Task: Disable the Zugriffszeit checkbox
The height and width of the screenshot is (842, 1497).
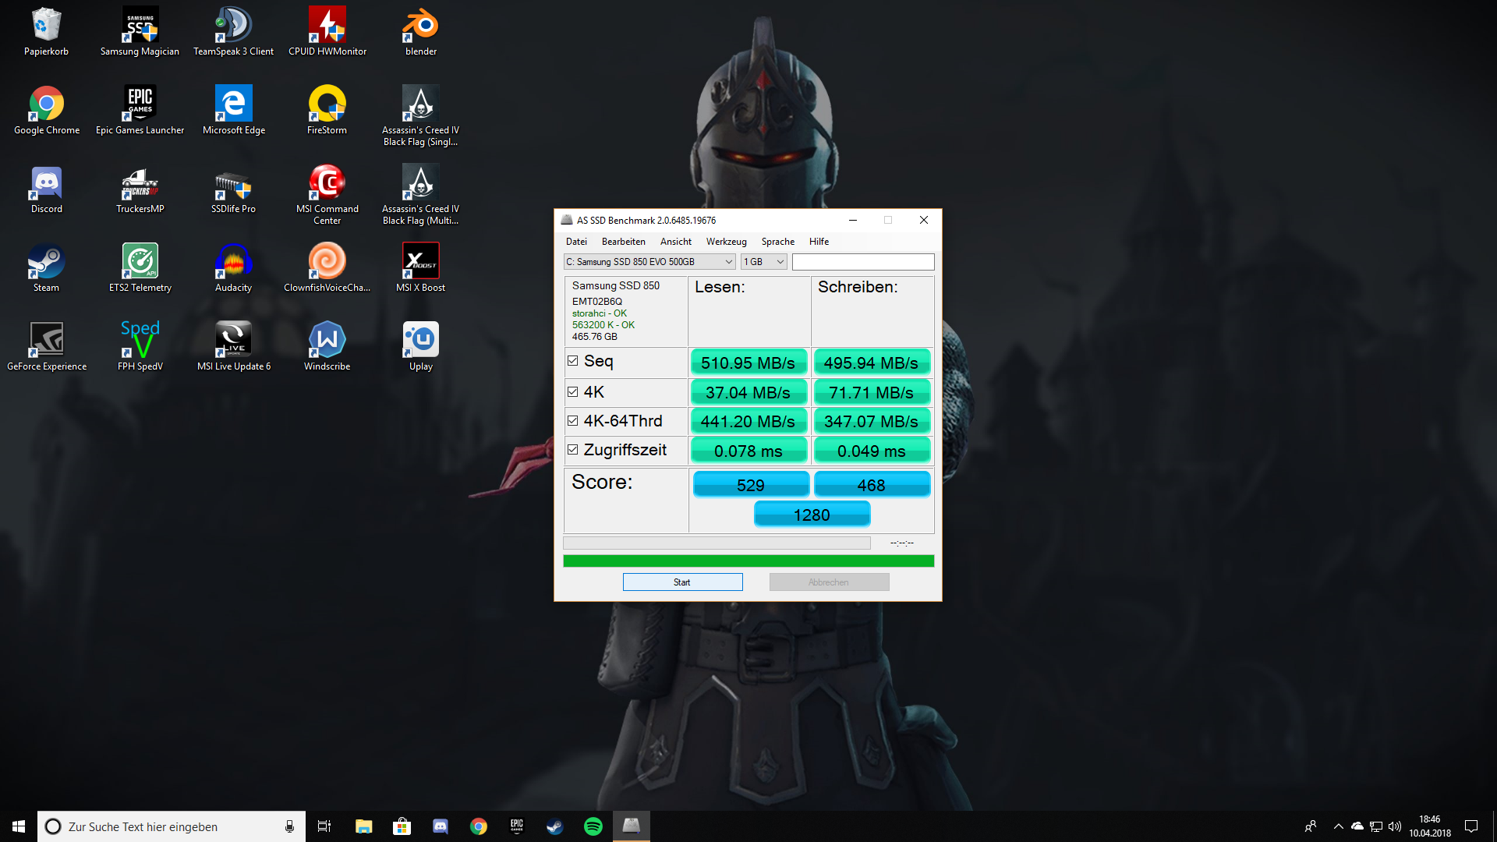Action: click(573, 450)
